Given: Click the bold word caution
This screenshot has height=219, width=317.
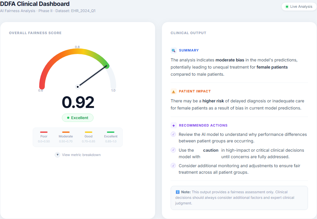Looking at the screenshot, I should [211, 150].
